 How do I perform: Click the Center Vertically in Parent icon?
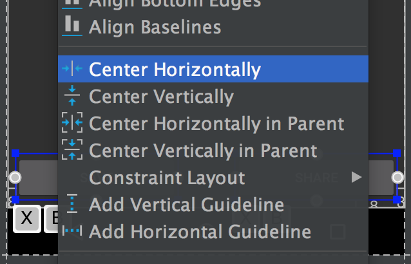72,150
